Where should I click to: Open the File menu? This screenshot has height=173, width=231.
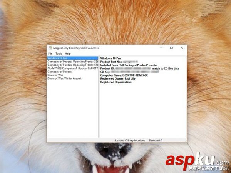[50, 53]
